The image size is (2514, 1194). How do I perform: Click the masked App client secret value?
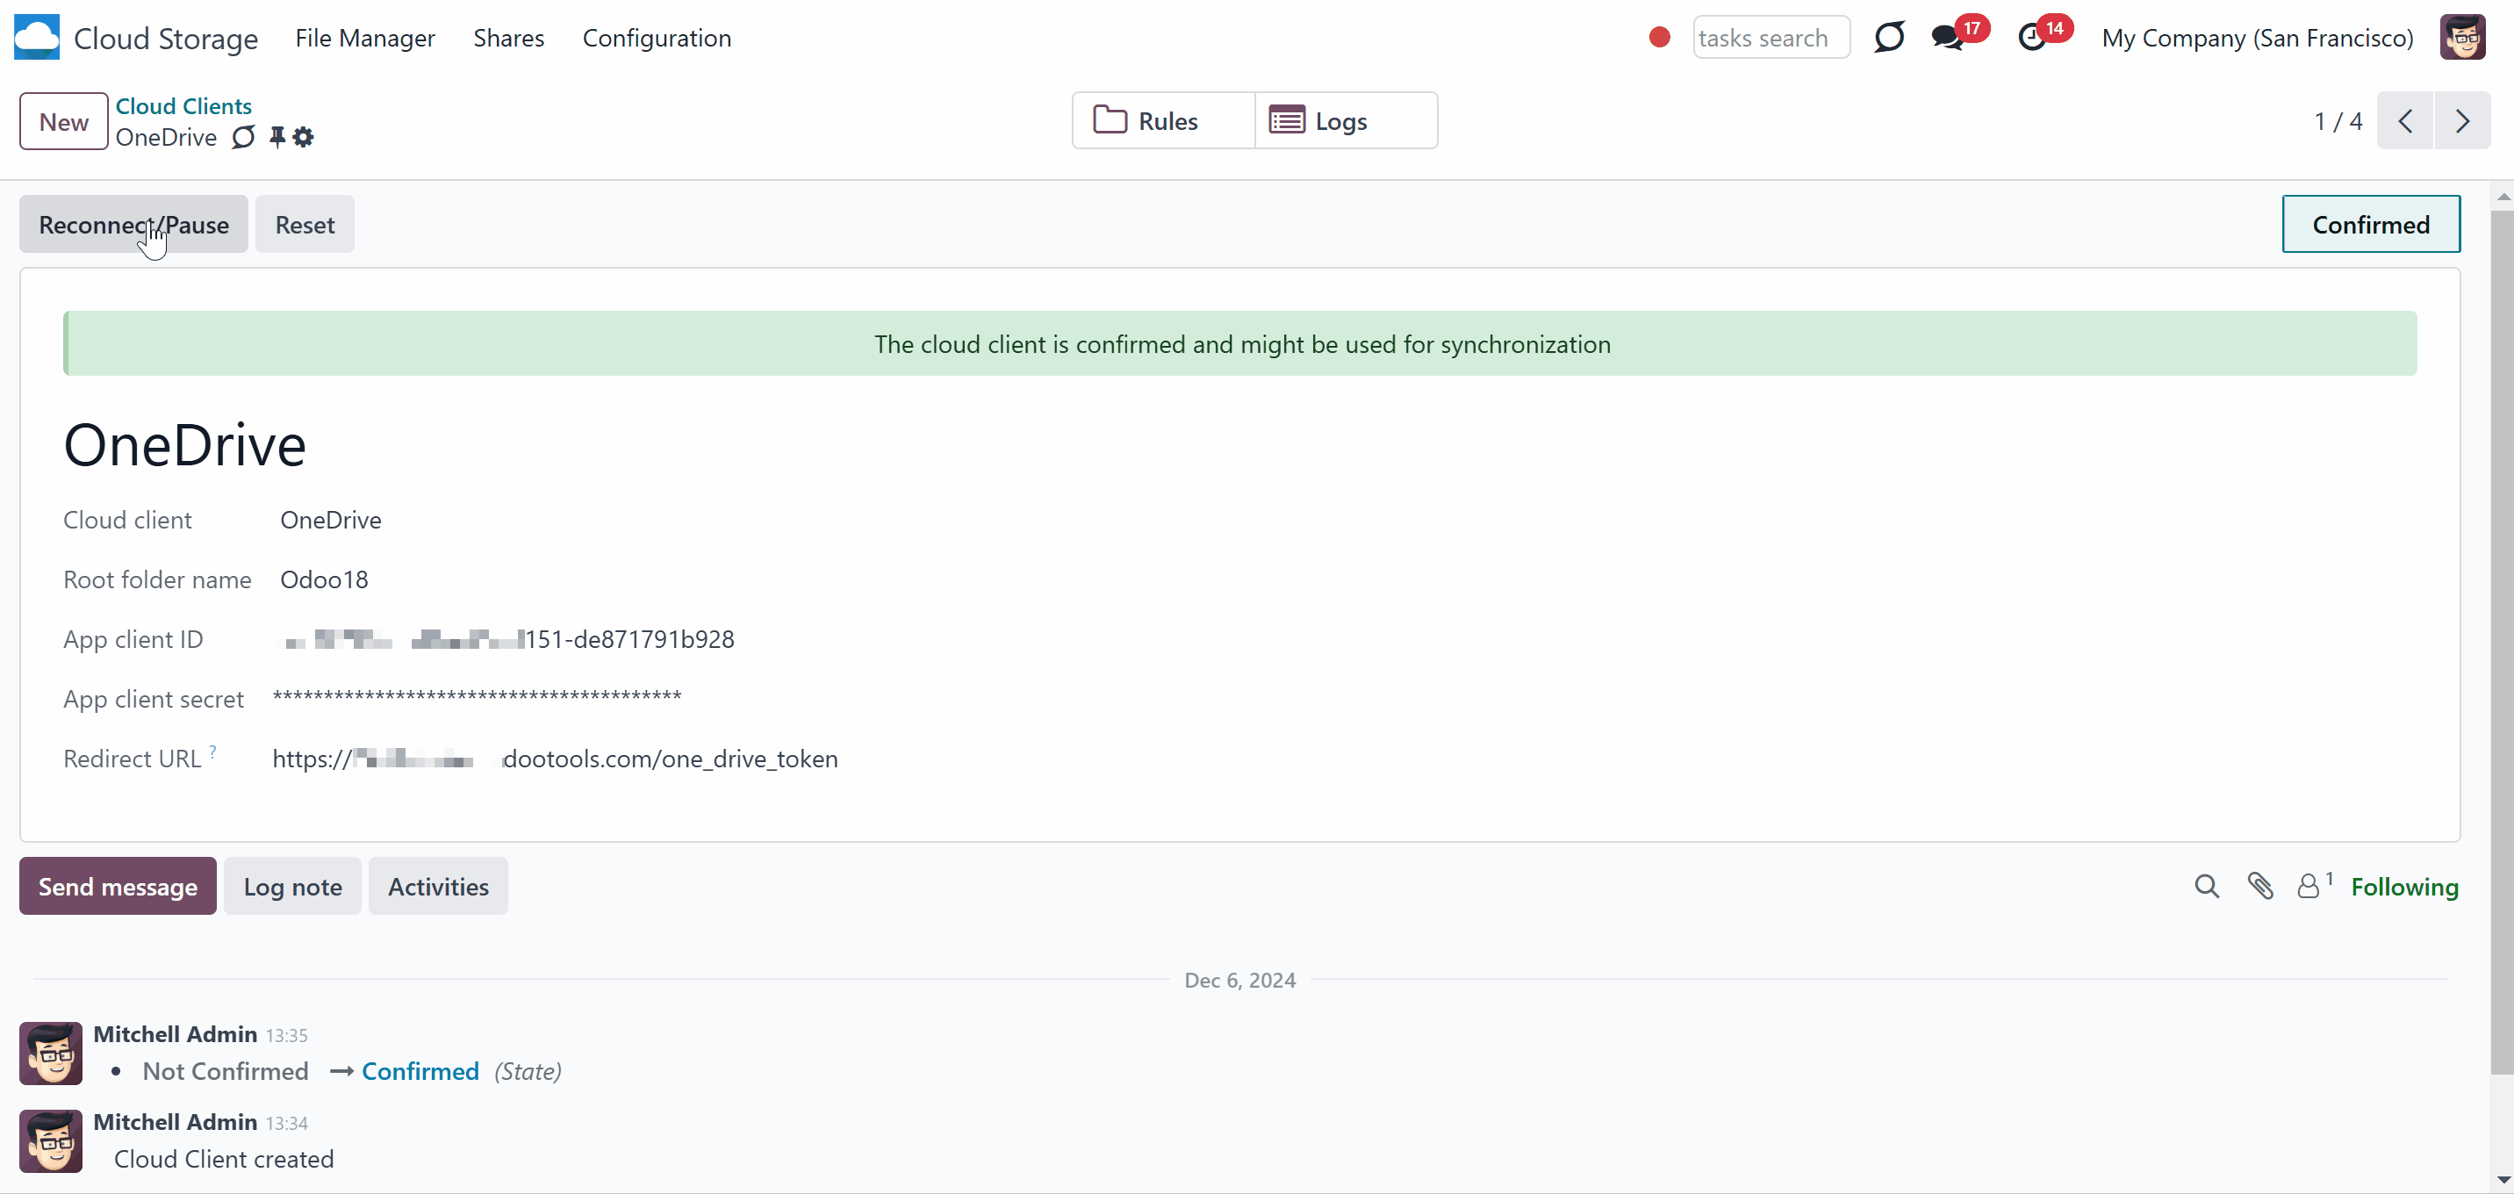(x=478, y=696)
